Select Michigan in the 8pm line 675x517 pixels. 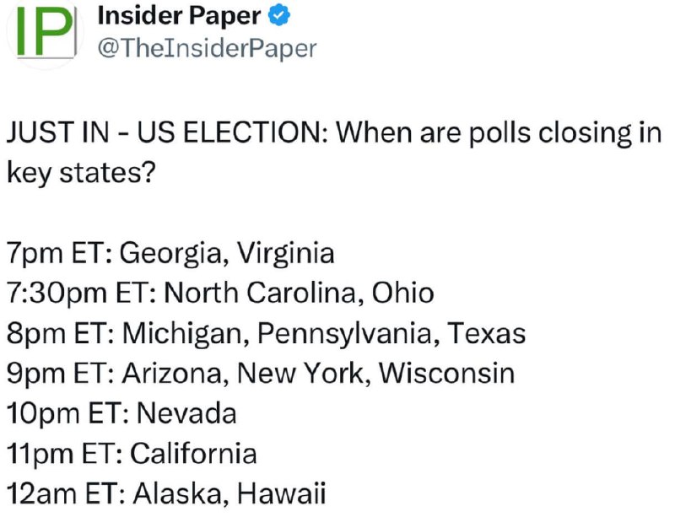point(182,333)
